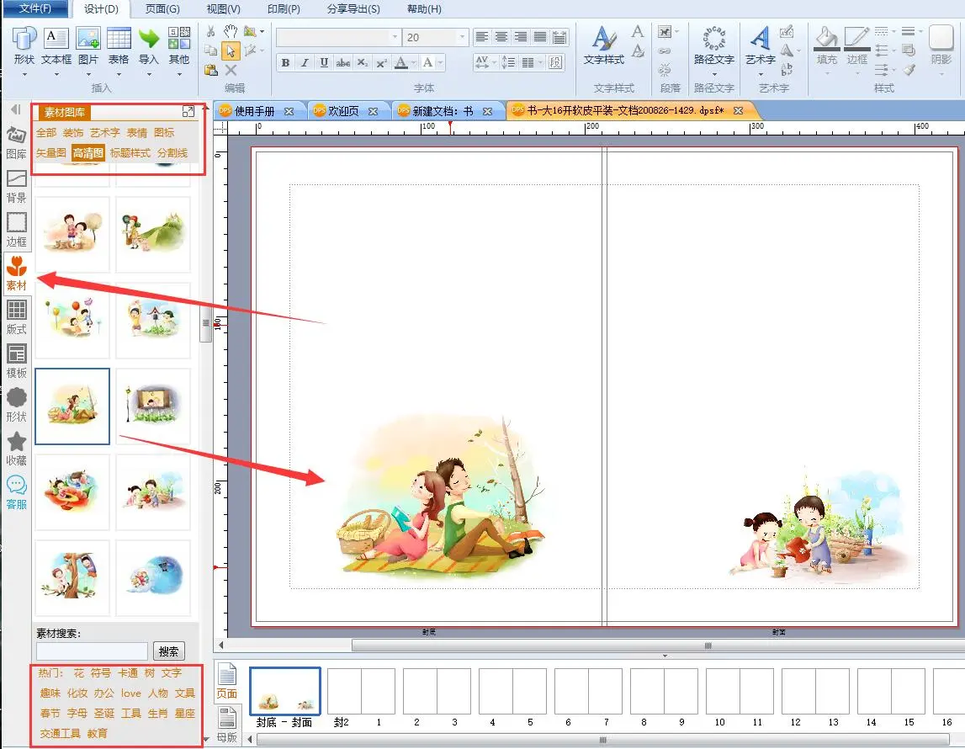Viewport: 965px width, 749px height.
Task: Open the 其他 other insert options
Action: [179, 38]
